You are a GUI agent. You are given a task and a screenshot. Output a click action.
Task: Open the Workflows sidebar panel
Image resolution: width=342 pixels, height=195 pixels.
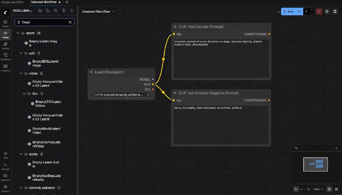pyautogui.click(x=5, y=56)
